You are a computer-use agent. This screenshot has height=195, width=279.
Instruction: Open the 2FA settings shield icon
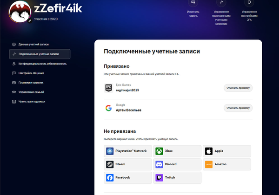tap(251, 3)
